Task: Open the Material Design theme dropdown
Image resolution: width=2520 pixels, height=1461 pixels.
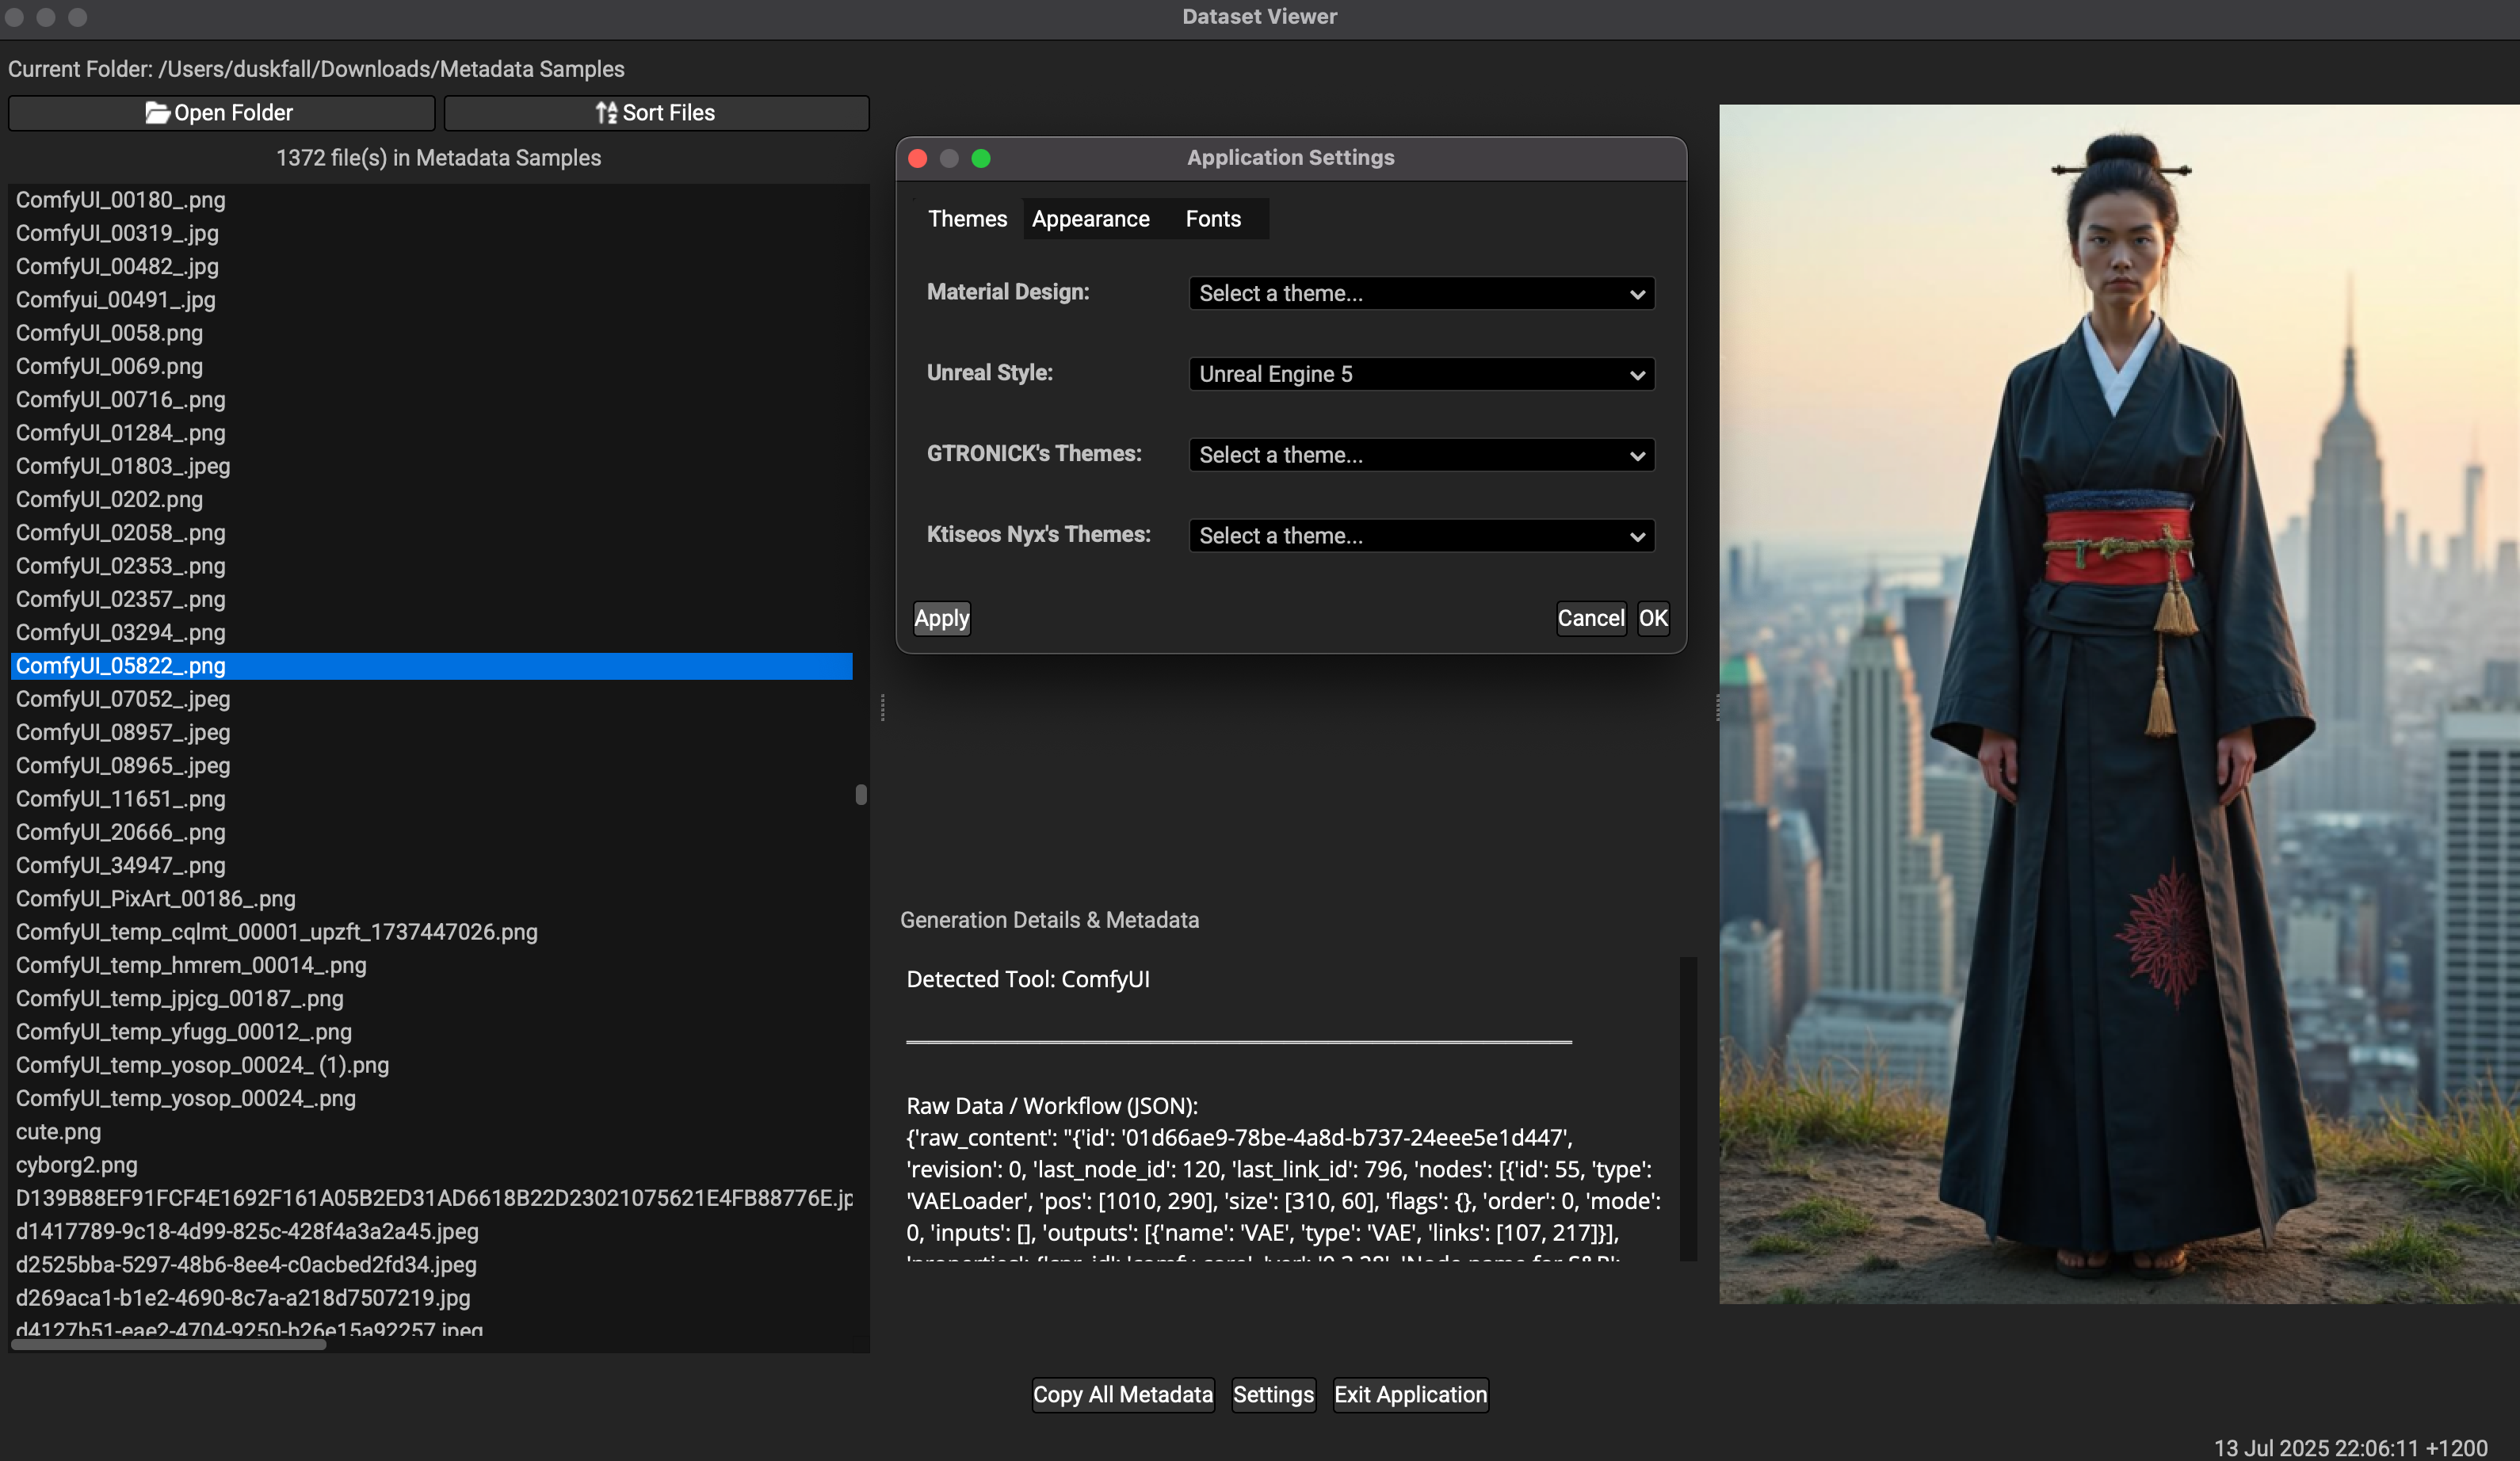Action: point(1420,293)
